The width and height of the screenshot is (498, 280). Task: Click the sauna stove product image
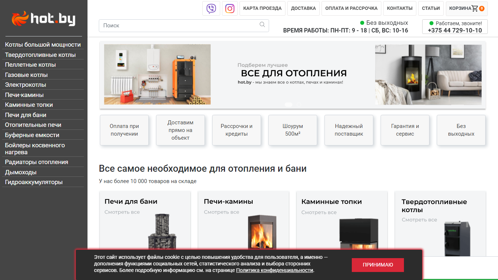coord(162,232)
